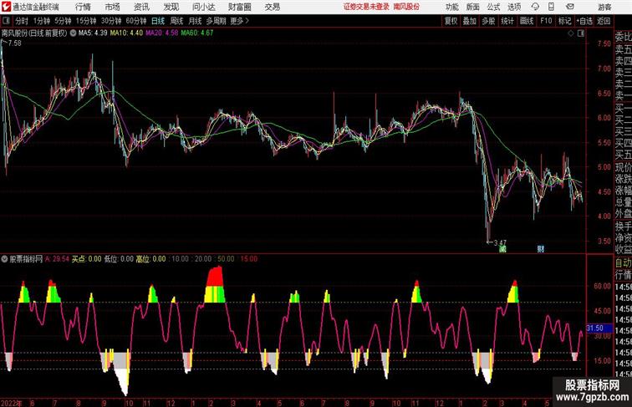632x407 pixels.
Task: Click the 高位: 0.00 indicator value
Action: click(x=150, y=259)
